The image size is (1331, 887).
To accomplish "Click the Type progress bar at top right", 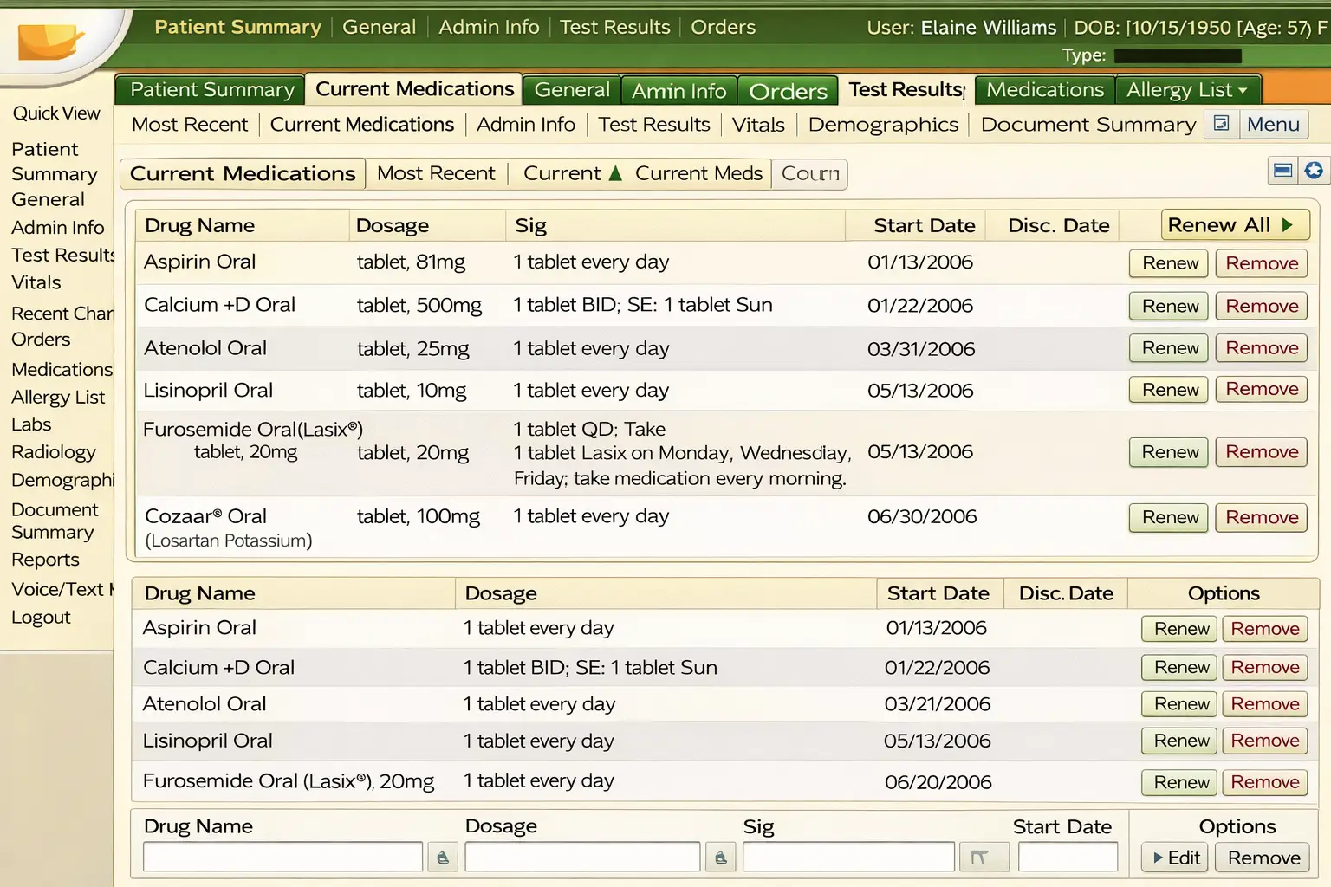I will [x=1177, y=55].
